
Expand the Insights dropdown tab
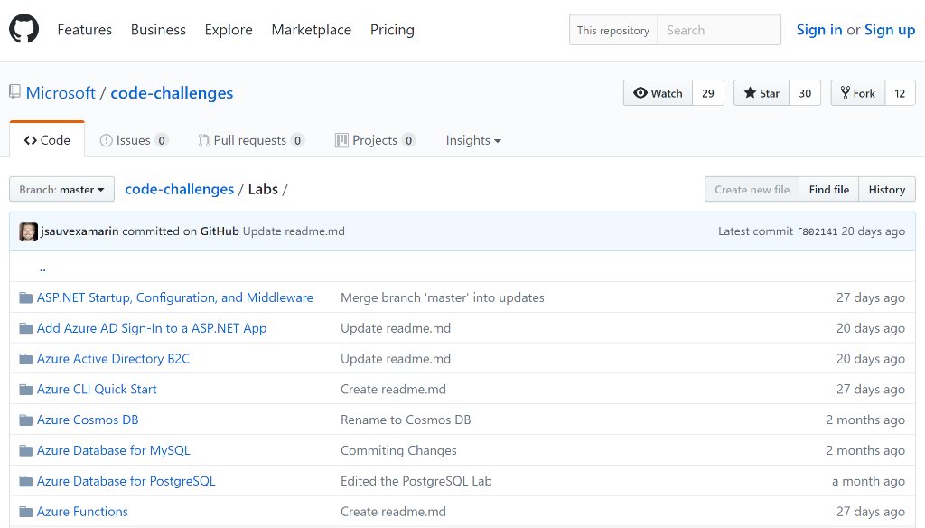point(473,140)
